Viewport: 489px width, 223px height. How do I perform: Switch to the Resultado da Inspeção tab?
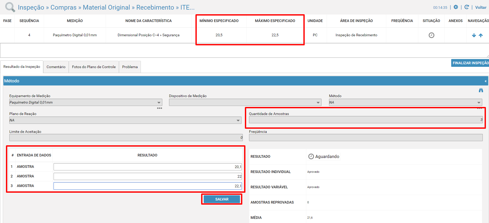[22, 67]
